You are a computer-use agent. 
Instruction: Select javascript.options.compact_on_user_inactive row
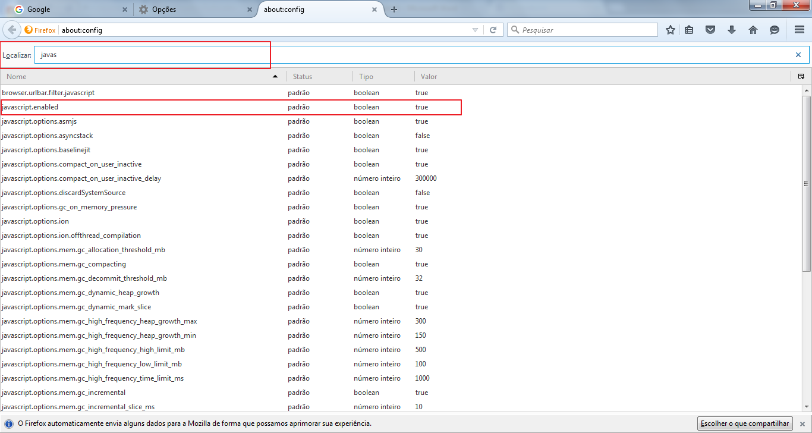click(x=401, y=164)
